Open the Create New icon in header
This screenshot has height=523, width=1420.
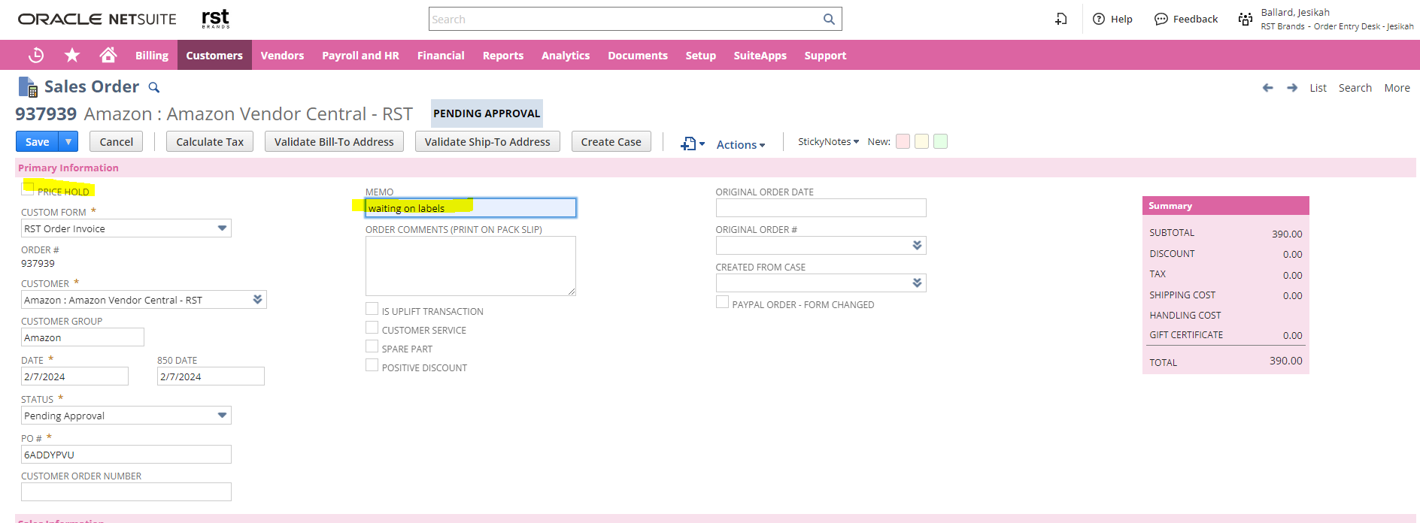click(x=1061, y=19)
